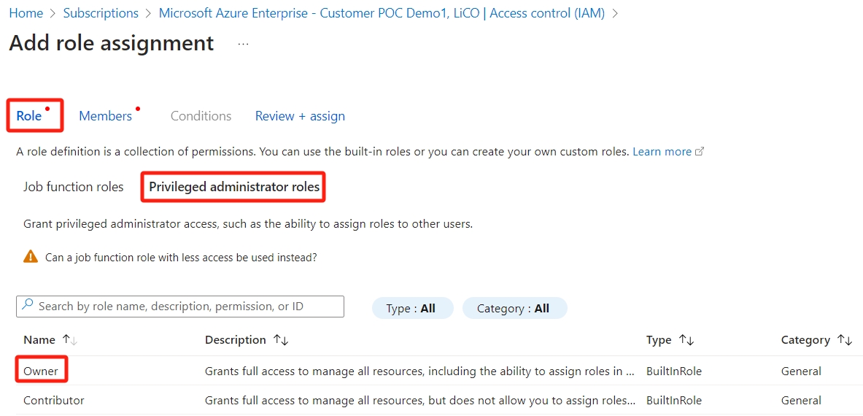Screen dimensions: 863x416
Task: Select the Role tab
Action: [x=29, y=116]
